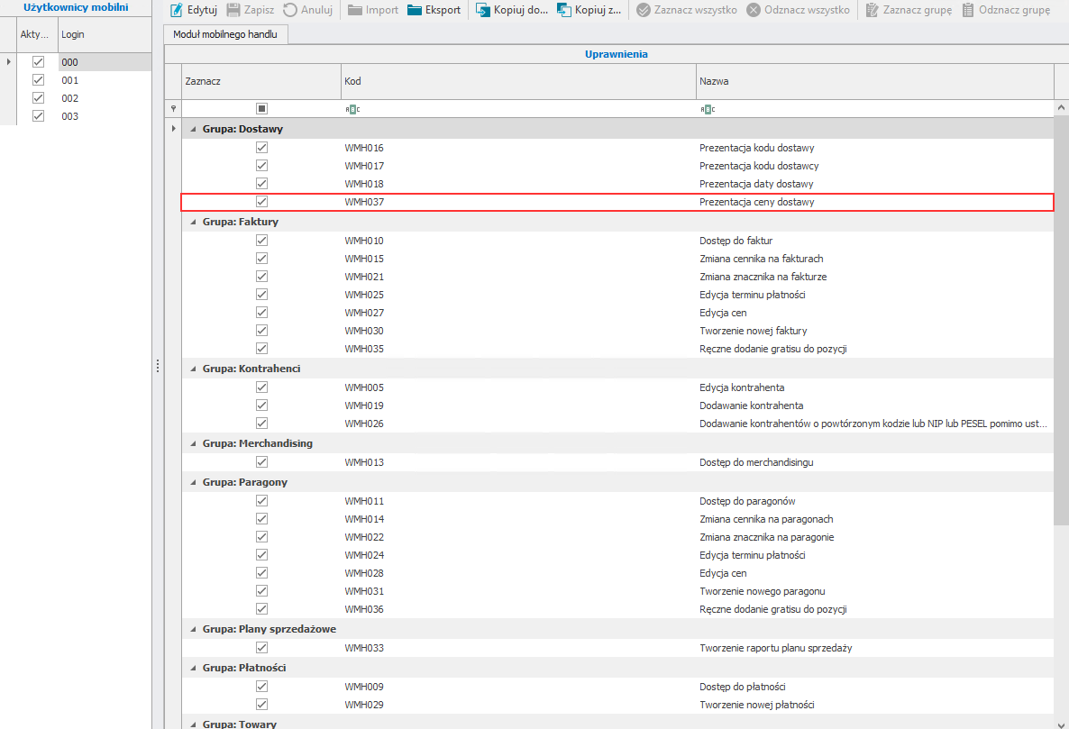
Task: Click the vertical scrollbar up arrow
Action: pyautogui.click(x=1061, y=107)
